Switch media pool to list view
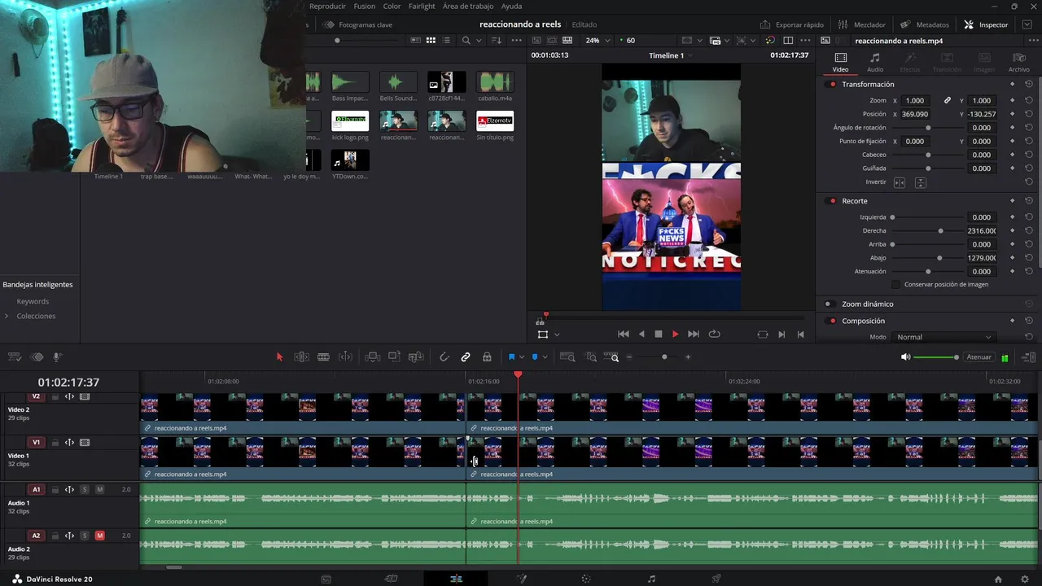This screenshot has height=586, width=1042. click(x=446, y=40)
